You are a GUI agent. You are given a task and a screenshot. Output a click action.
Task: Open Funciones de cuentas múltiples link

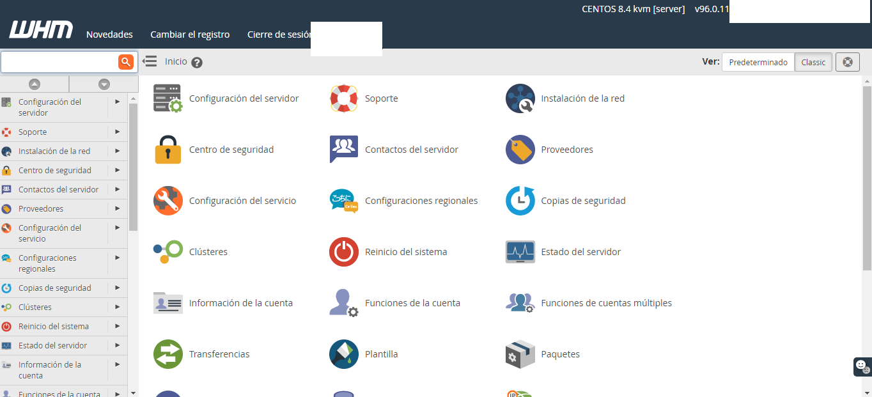coord(606,303)
